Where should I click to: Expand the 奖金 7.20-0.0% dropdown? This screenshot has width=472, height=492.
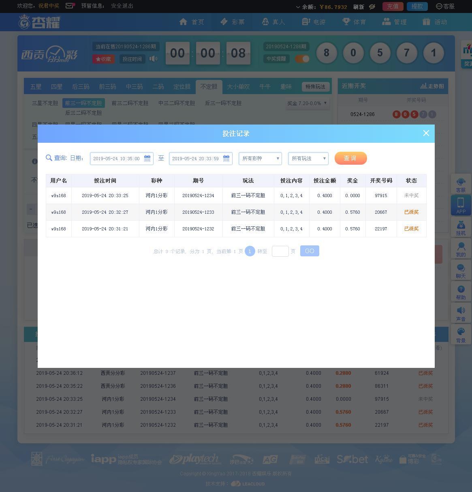click(307, 103)
